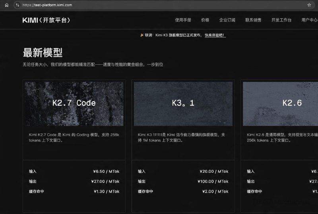
Task: Click 输入 label in K2.6 card
Action: point(251,172)
